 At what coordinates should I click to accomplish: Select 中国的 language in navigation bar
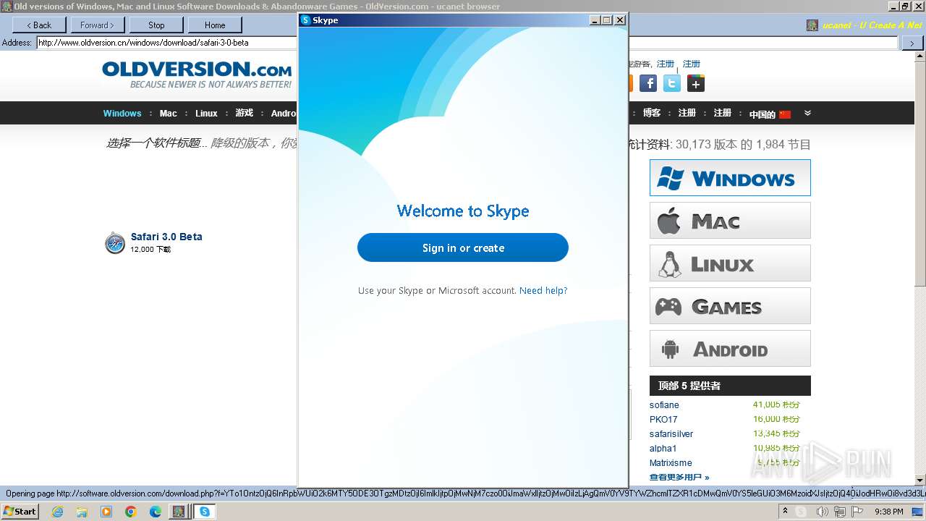pos(763,114)
